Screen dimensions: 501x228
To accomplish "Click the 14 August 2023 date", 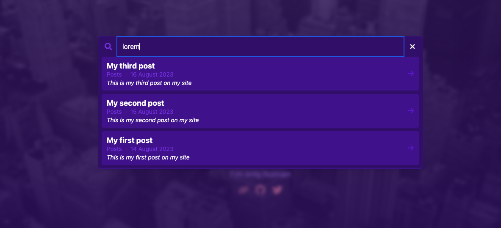I will [152, 149].
